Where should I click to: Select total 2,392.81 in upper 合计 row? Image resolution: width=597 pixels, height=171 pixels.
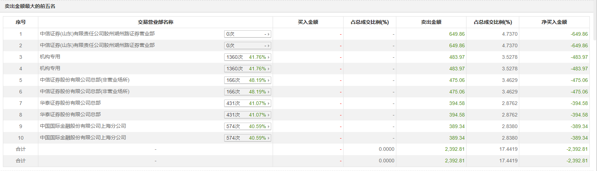tap(455, 149)
